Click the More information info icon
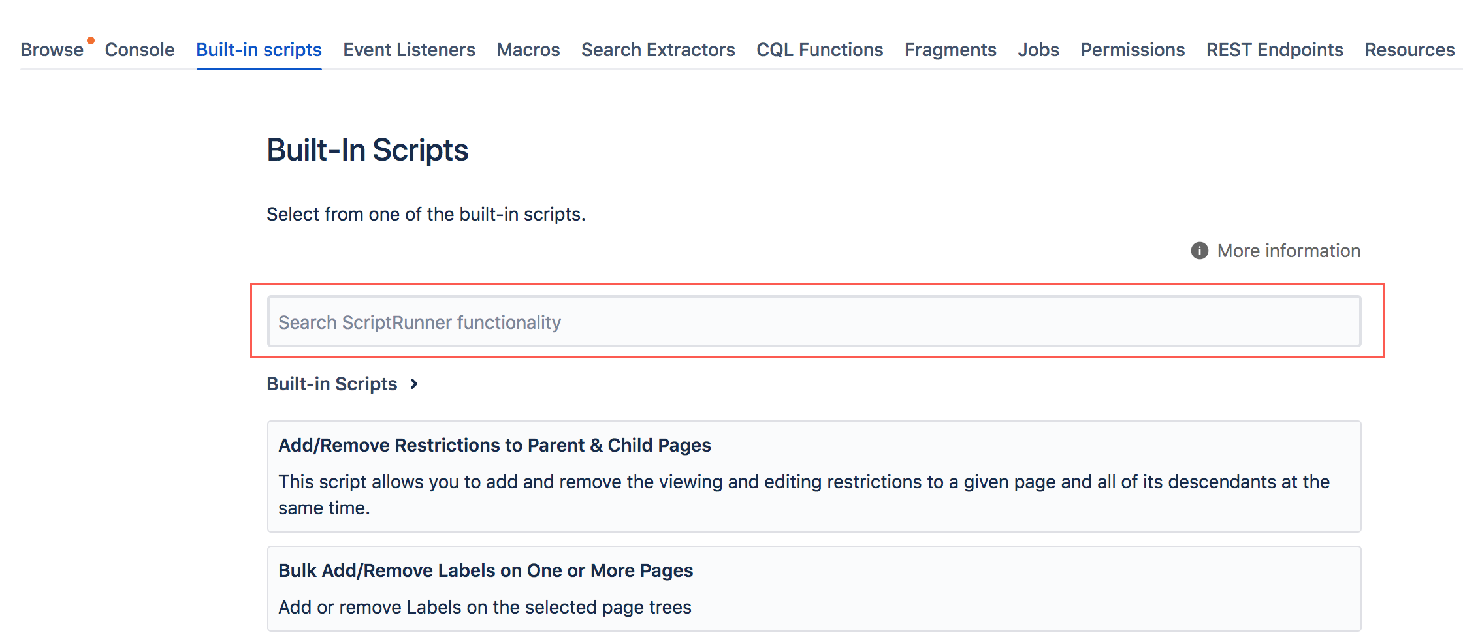 (1200, 251)
